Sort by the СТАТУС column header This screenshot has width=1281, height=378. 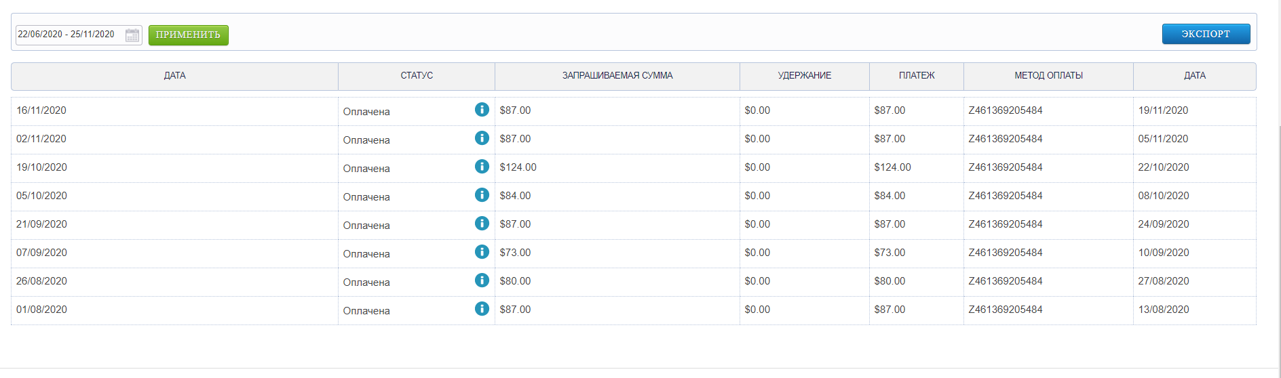point(417,76)
